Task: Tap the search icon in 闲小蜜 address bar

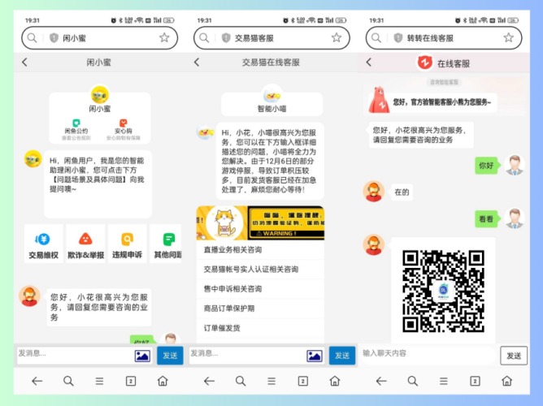Action: pos(32,37)
